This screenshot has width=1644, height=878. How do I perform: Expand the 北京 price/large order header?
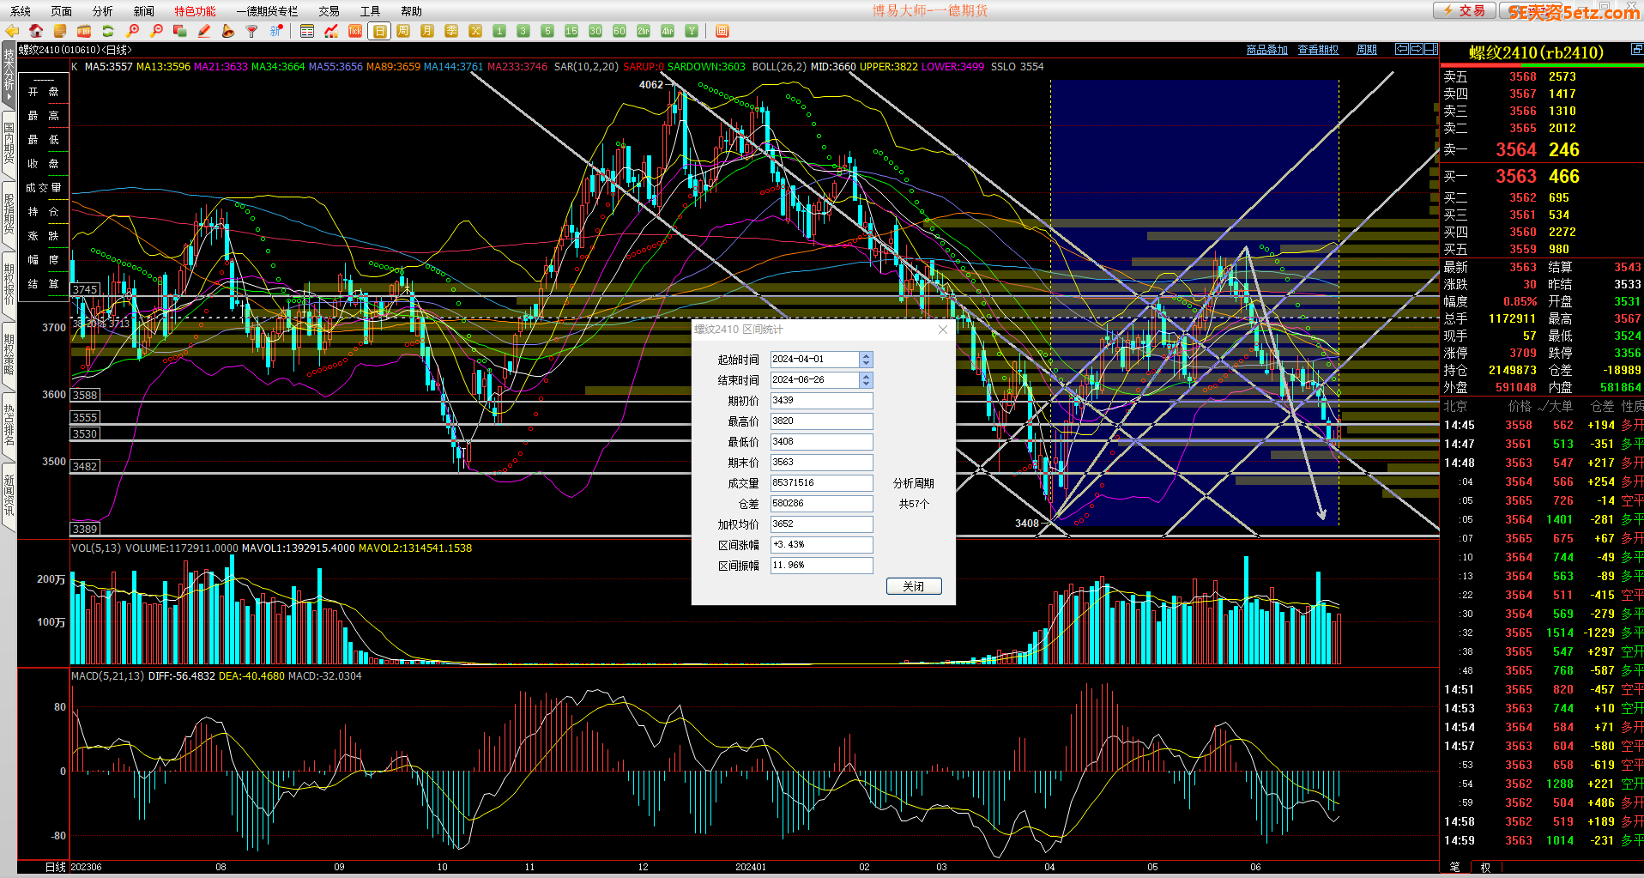pos(1541,406)
